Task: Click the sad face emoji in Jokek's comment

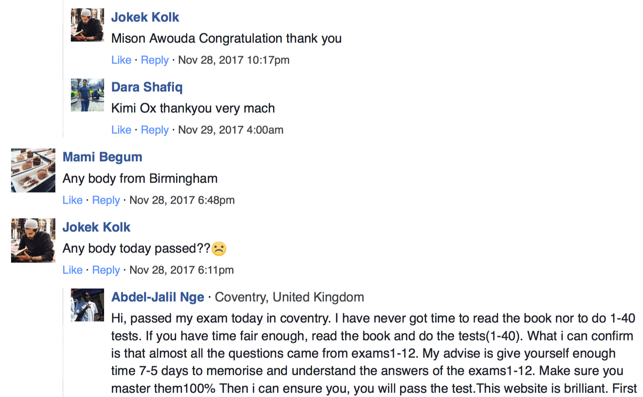Action: (x=219, y=249)
